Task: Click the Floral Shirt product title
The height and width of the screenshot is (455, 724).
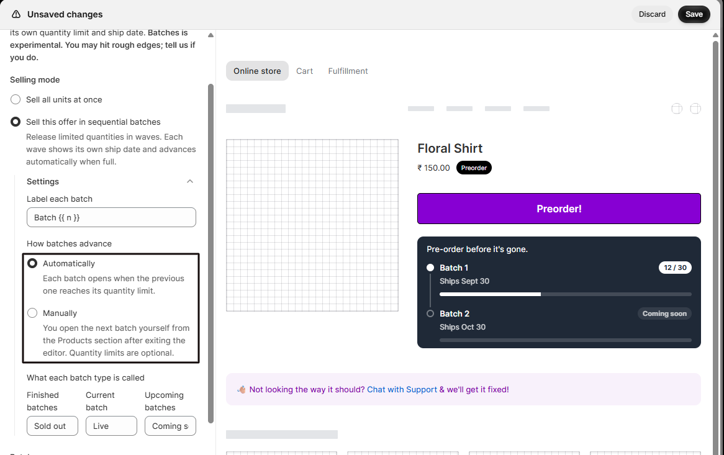Action: coord(450,148)
